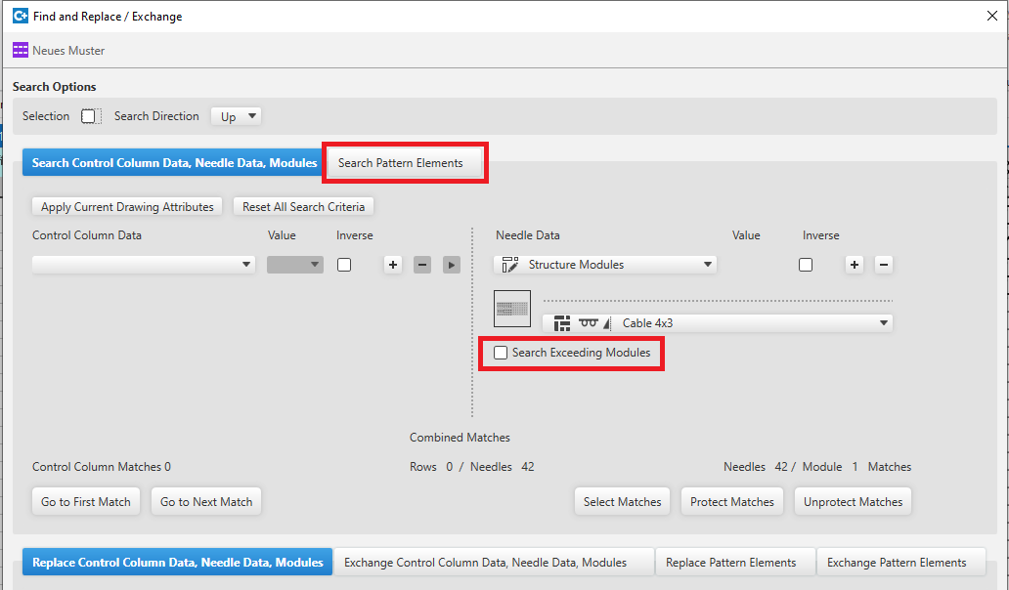Viewport: 1009px width, 590px height.
Task: Add a Needle Data criterion with plus icon
Action: tap(855, 265)
